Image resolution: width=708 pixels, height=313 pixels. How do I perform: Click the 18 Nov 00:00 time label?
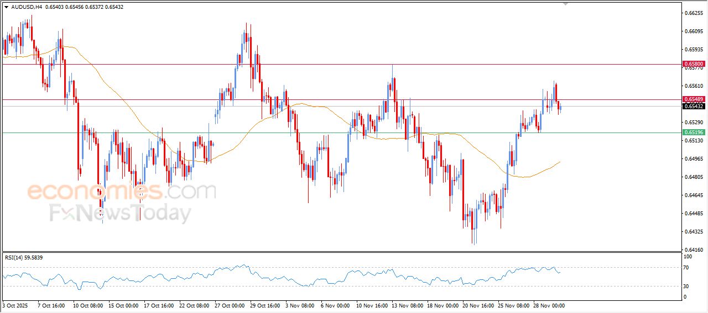click(442, 305)
